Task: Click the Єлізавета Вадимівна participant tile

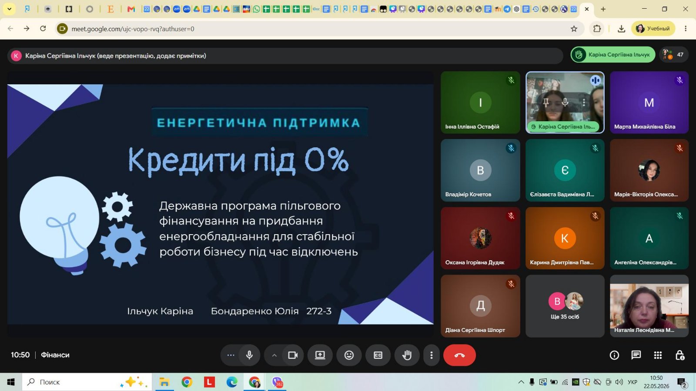Action: [565, 170]
